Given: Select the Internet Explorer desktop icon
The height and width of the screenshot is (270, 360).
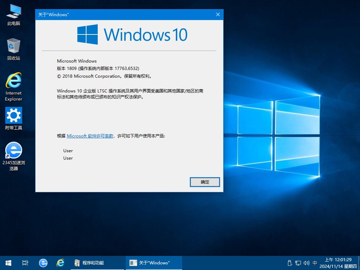Looking at the screenshot, I should 14,87.
